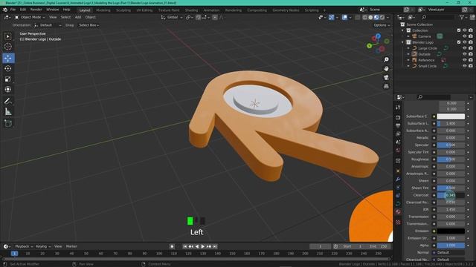Switch to the Shading workspace tab

[191, 10]
